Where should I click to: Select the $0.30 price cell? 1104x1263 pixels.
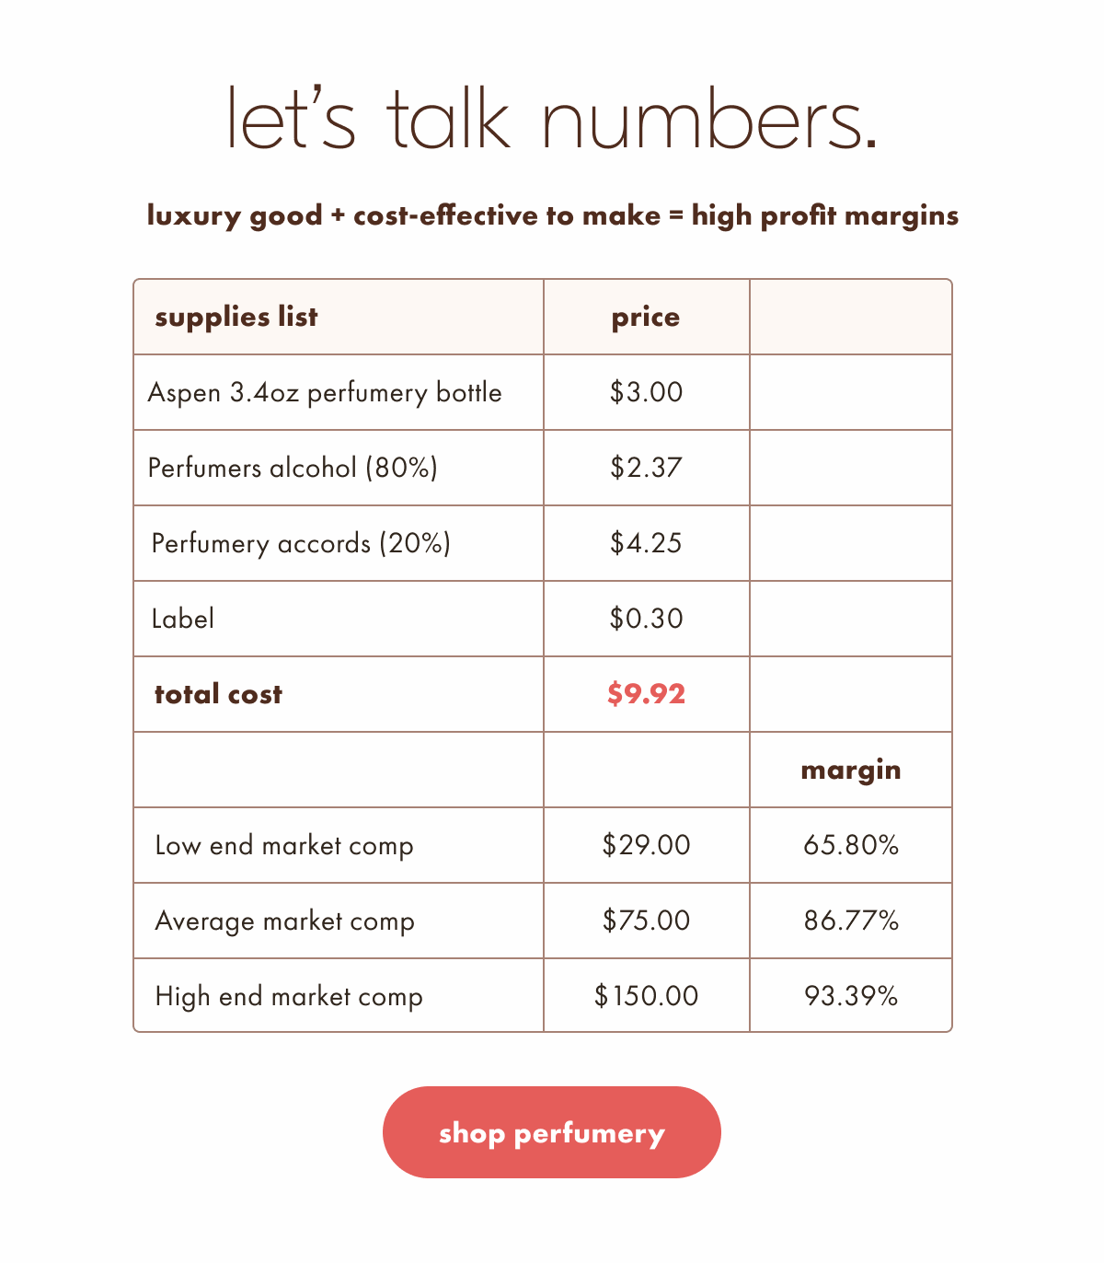click(646, 619)
